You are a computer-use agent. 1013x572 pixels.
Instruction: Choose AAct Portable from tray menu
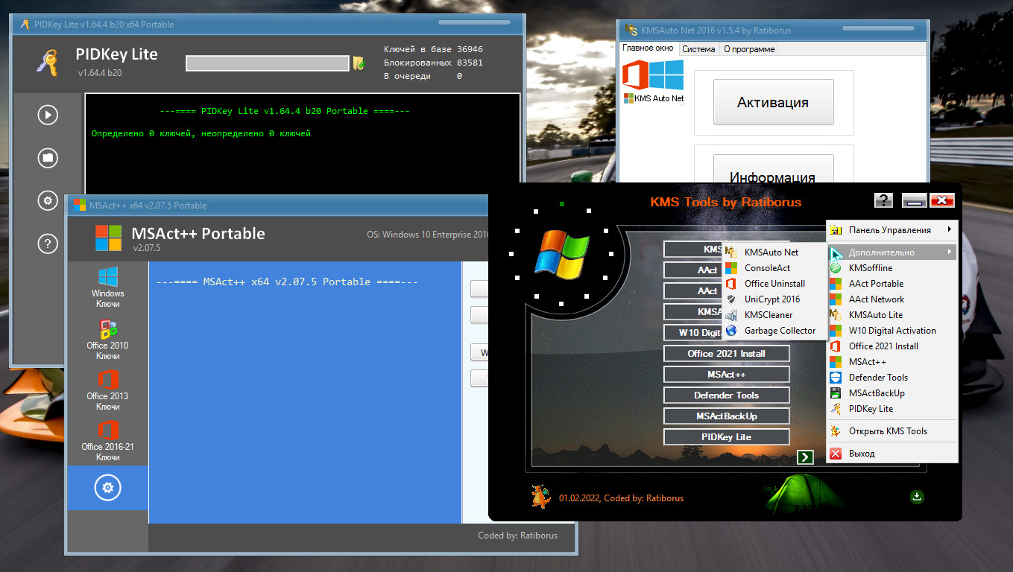coord(891,284)
